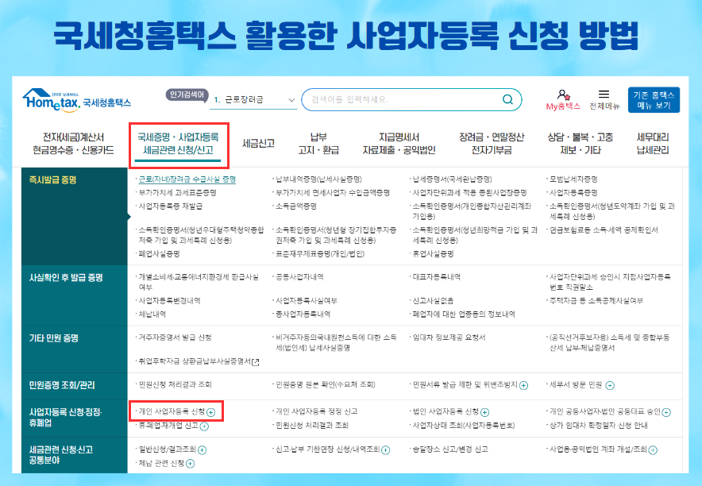Open 대표자등록내역 link
Viewport: 702px width, 486px height.
coord(437,277)
